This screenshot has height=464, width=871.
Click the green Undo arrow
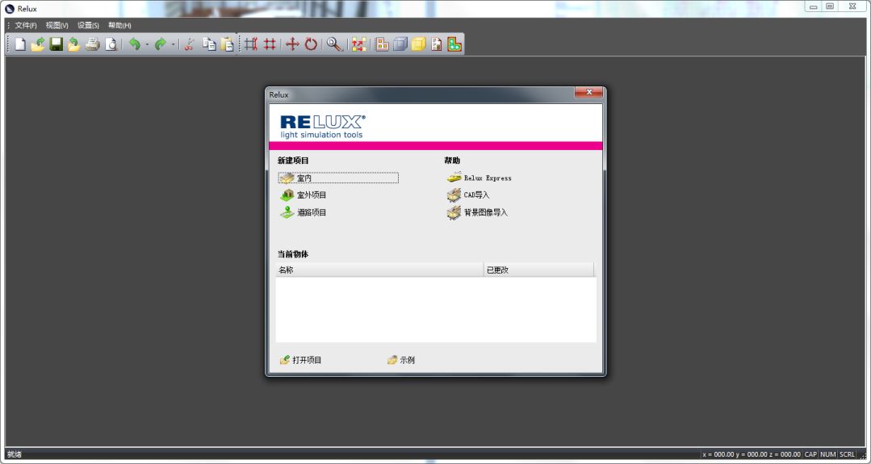click(135, 44)
